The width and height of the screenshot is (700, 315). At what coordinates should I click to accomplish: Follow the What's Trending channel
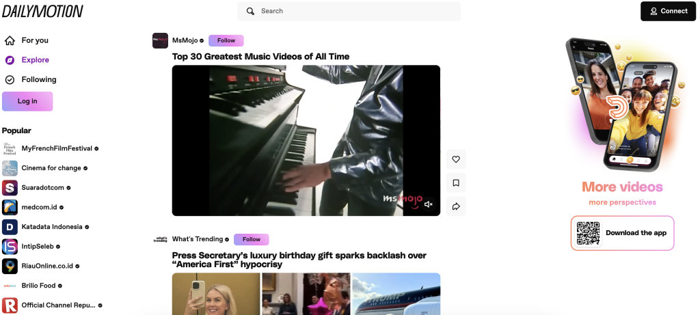tap(252, 240)
